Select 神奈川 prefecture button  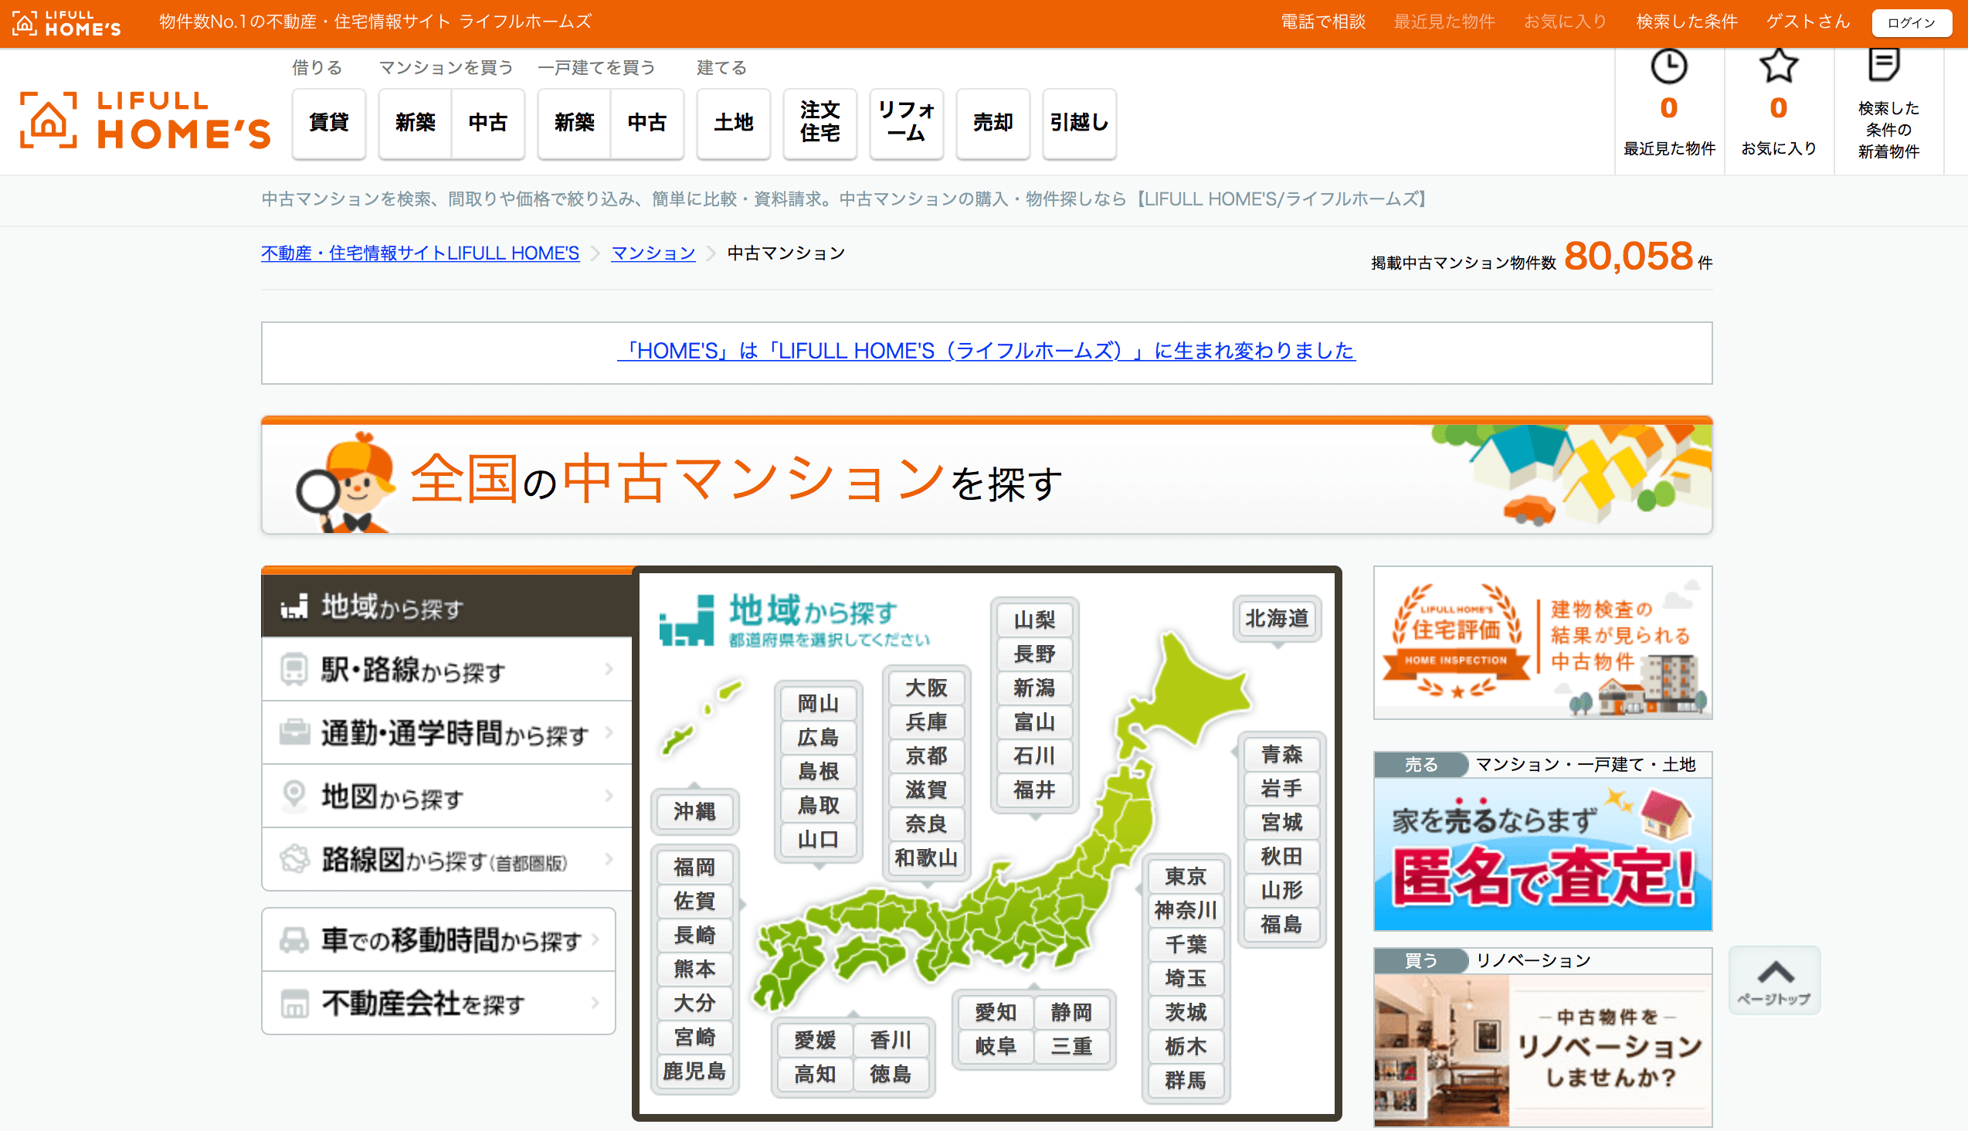1185,910
